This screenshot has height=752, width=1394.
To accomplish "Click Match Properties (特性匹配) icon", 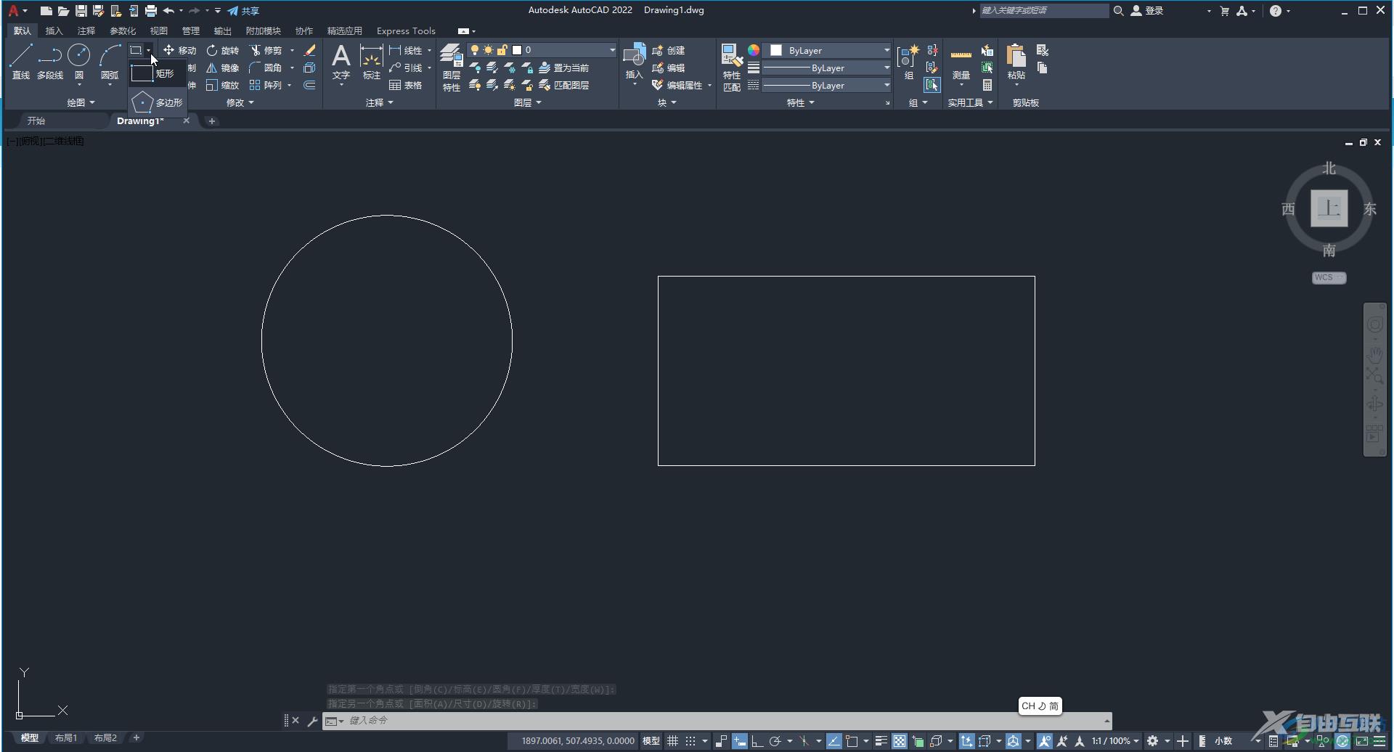I will coord(732,67).
